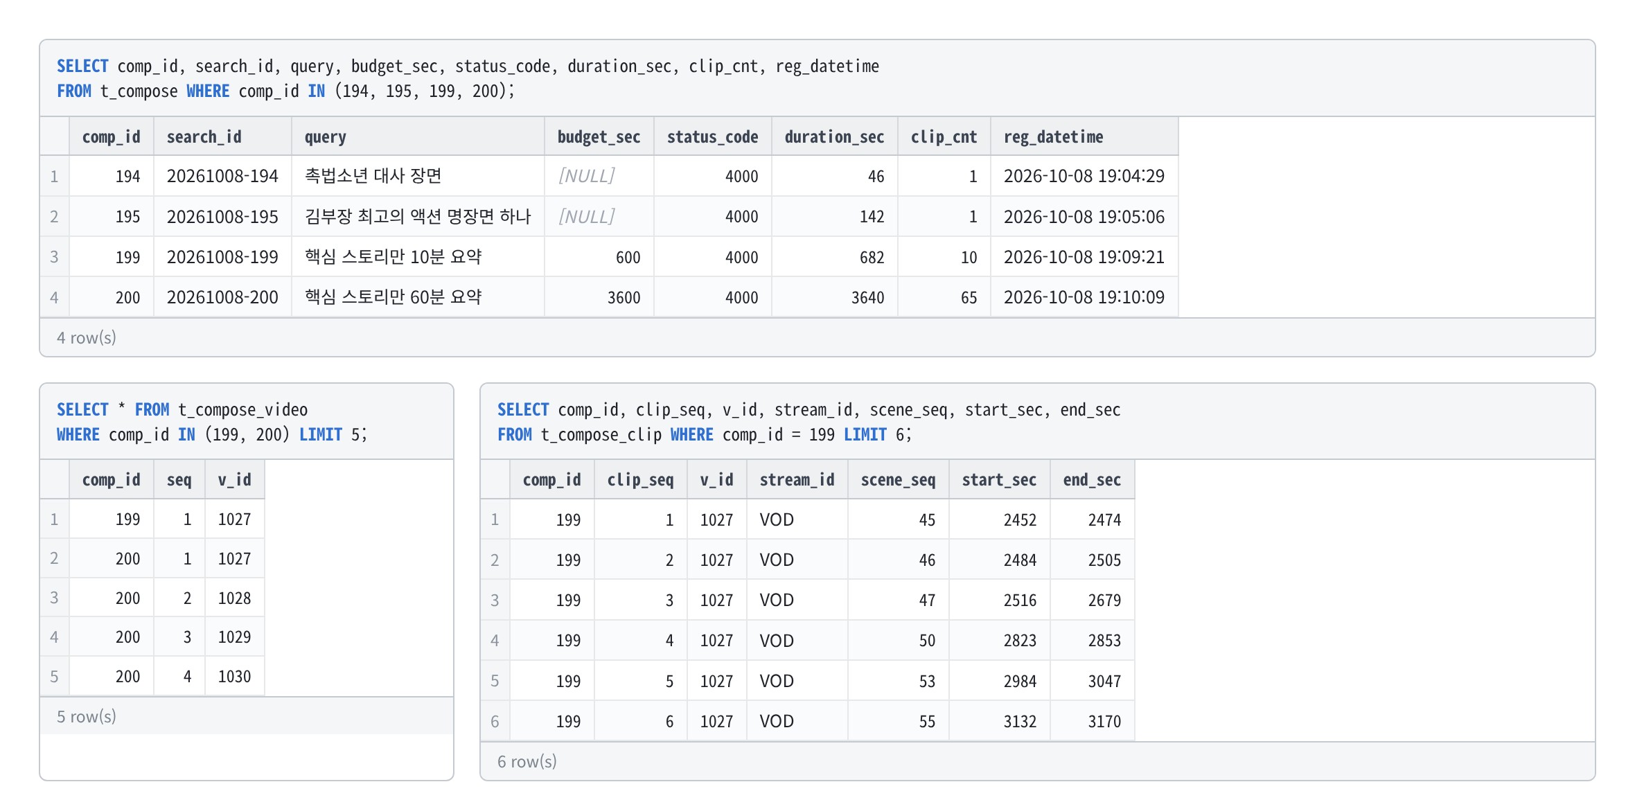Select the budget_sec column header
This screenshot has height=809, width=1635.
click(x=599, y=136)
